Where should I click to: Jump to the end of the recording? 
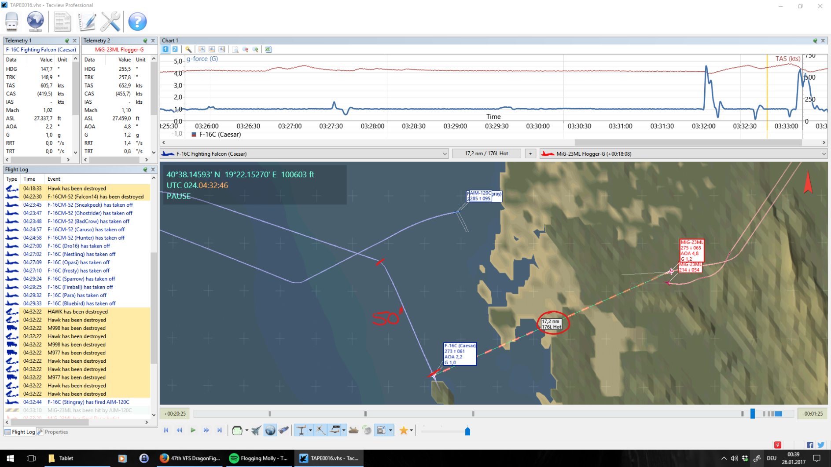[220, 431]
